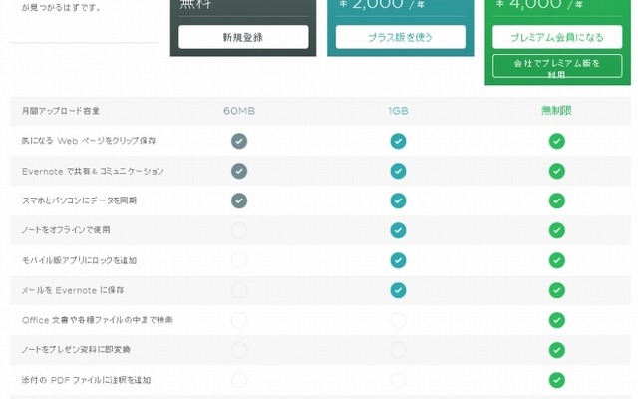Click the empty Plus circle for ノートをプレゼン資料に即変換
Viewport: 638px width, 399px height.
coord(398,350)
